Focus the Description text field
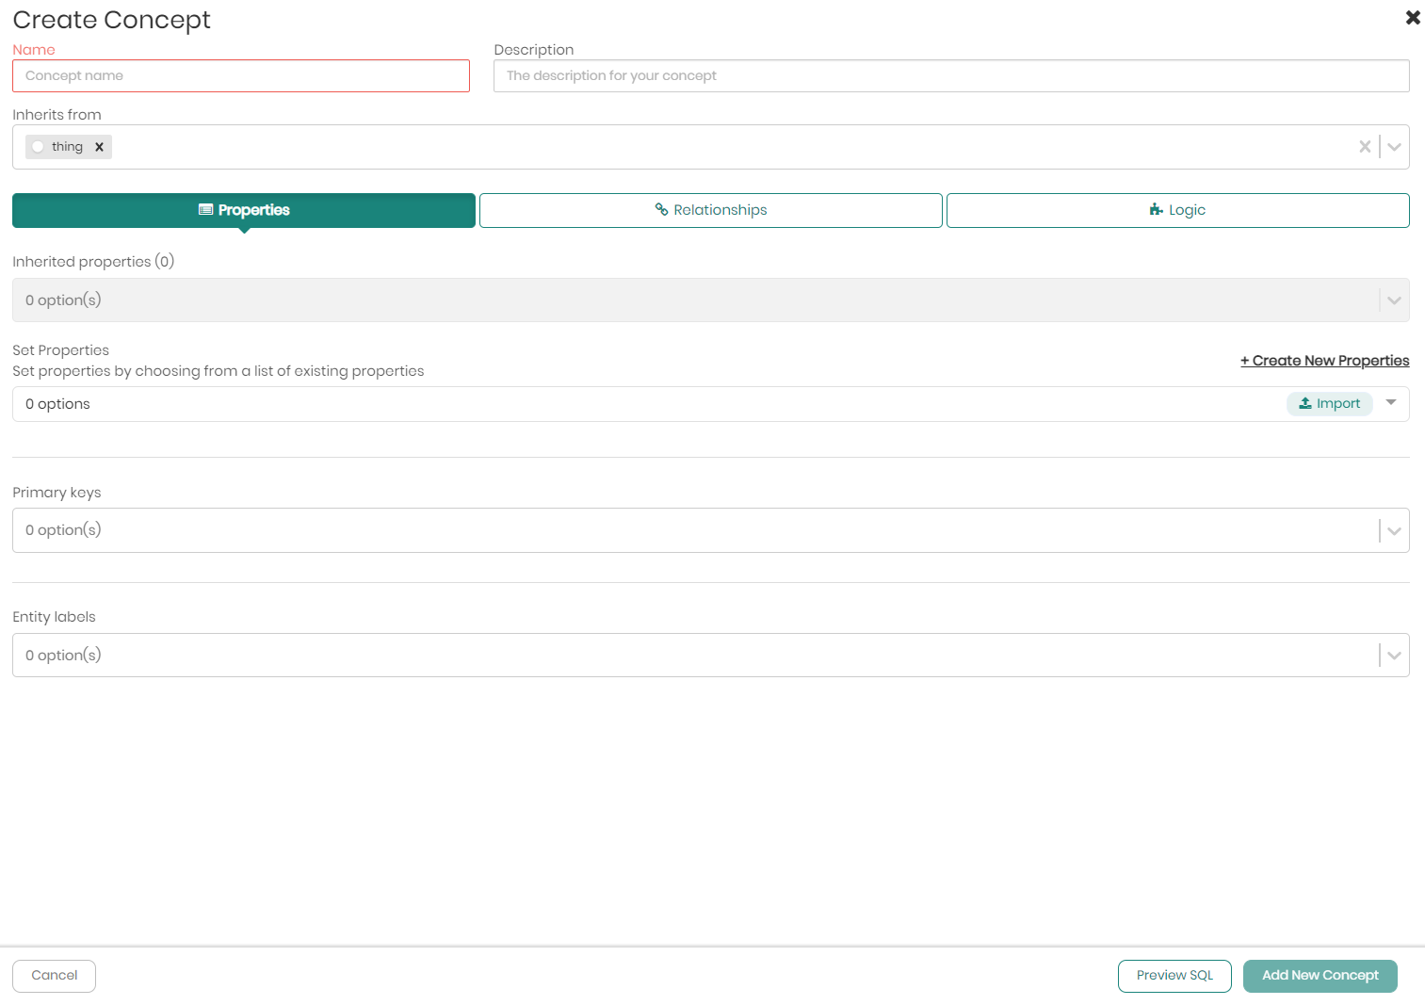Viewport: 1425px width, 1005px height. (x=951, y=76)
